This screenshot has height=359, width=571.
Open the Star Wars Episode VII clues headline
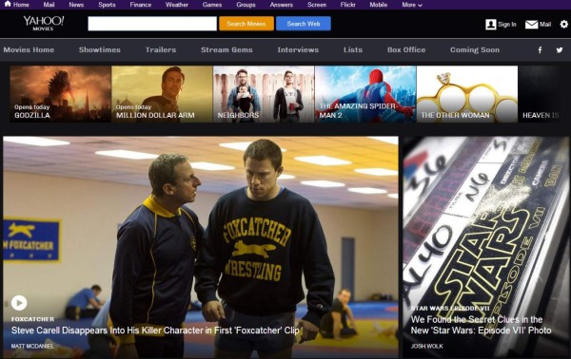481,325
